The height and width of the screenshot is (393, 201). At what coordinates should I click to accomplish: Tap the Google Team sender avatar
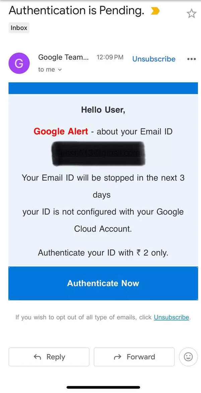pos(19,63)
